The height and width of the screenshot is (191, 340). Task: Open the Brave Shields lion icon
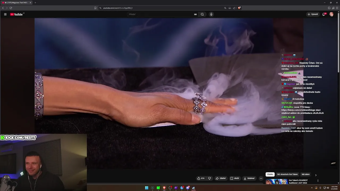[x=239, y=8]
